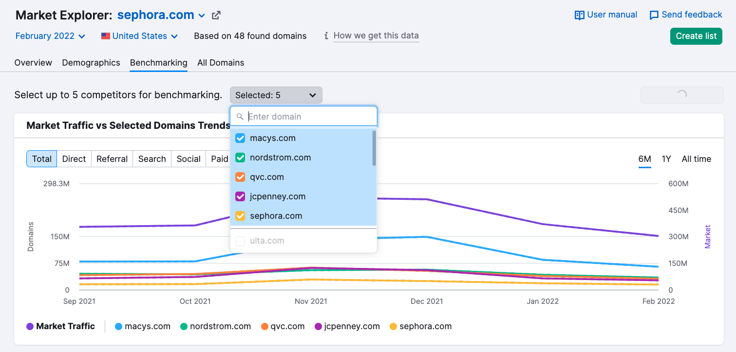Toggle macys.com legend blue dot
Viewport: 736px width, 352px height.
[x=118, y=327]
